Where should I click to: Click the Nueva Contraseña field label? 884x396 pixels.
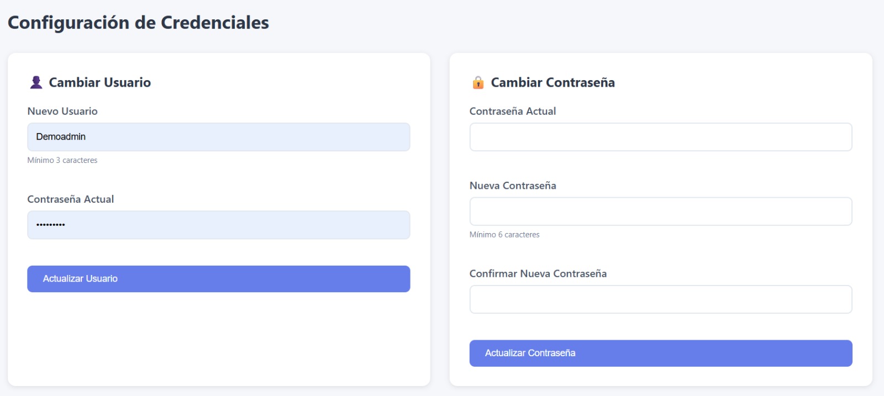click(x=513, y=186)
